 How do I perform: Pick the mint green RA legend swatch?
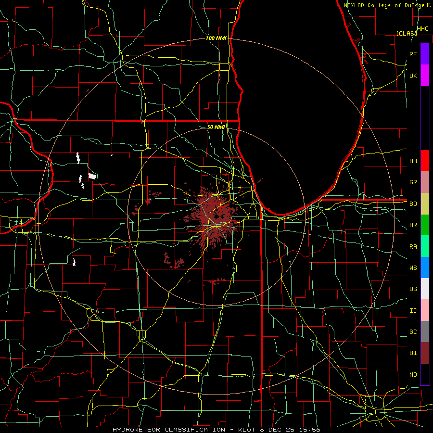pyautogui.click(x=425, y=246)
